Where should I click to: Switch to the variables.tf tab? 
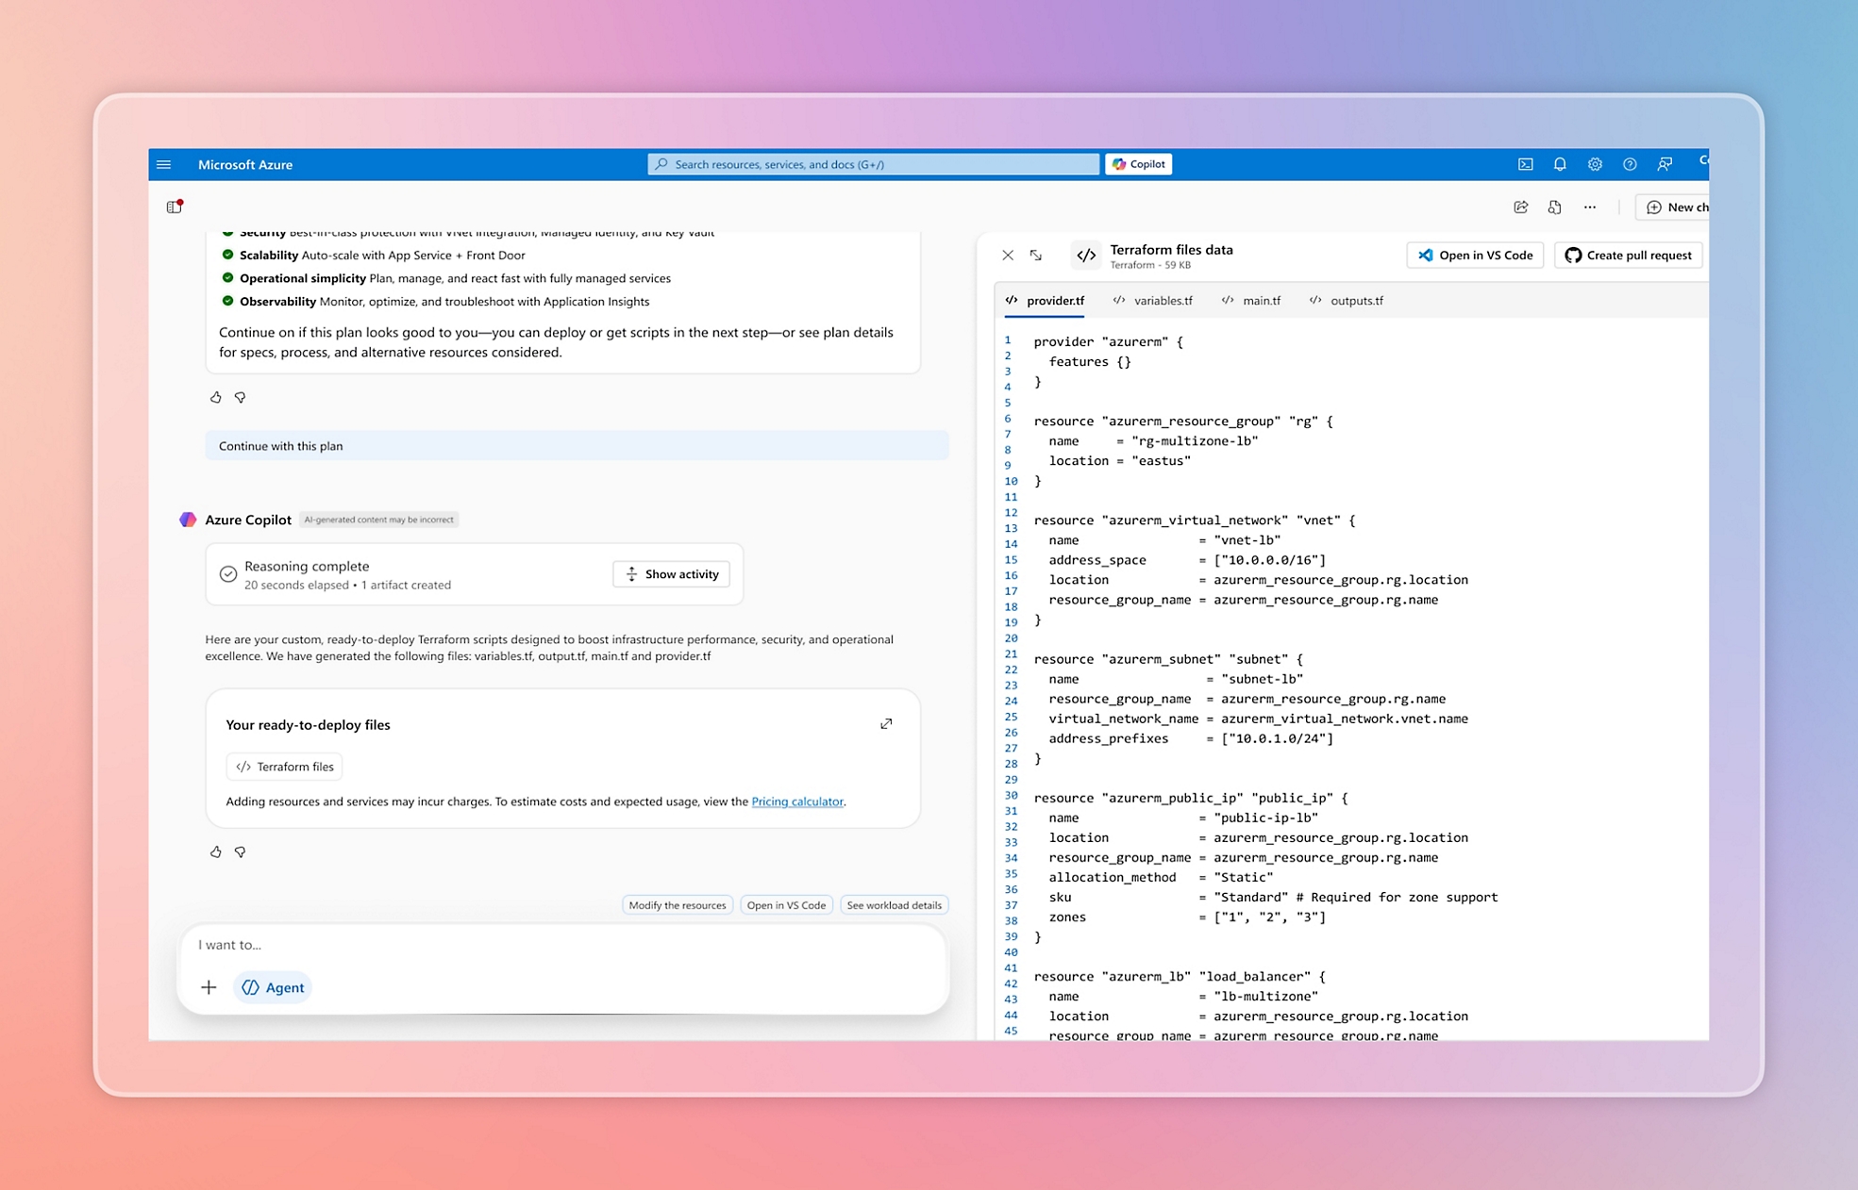click(1164, 300)
